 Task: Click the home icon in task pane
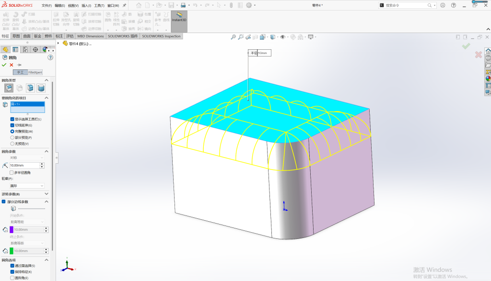pos(488,51)
